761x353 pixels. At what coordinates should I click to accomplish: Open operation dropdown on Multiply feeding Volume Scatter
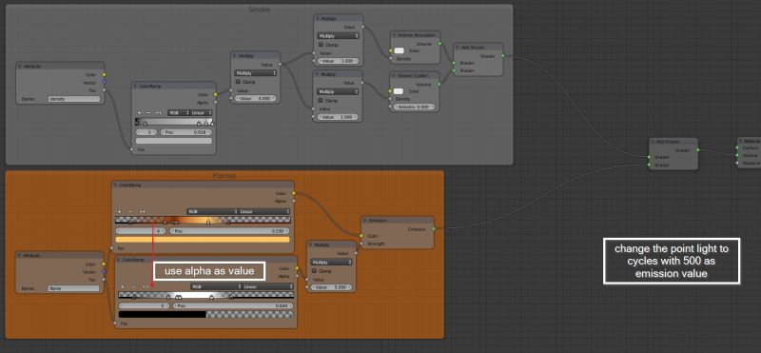pos(339,91)
